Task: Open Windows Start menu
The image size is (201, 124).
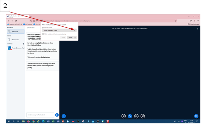Action: coord(9,121)
